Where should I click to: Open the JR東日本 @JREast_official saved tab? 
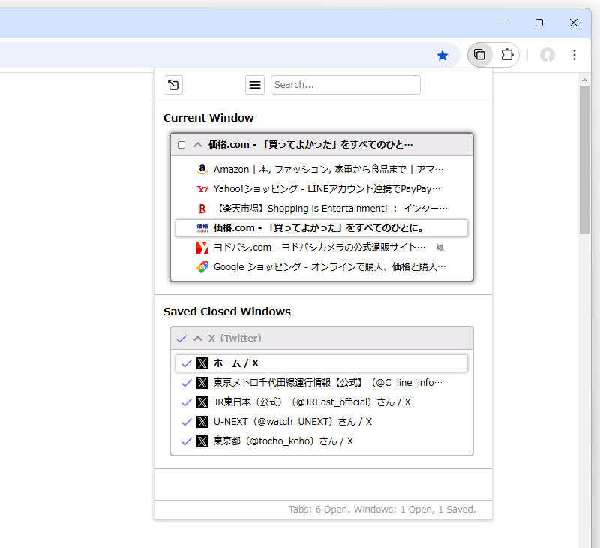[x=322, y=402]
